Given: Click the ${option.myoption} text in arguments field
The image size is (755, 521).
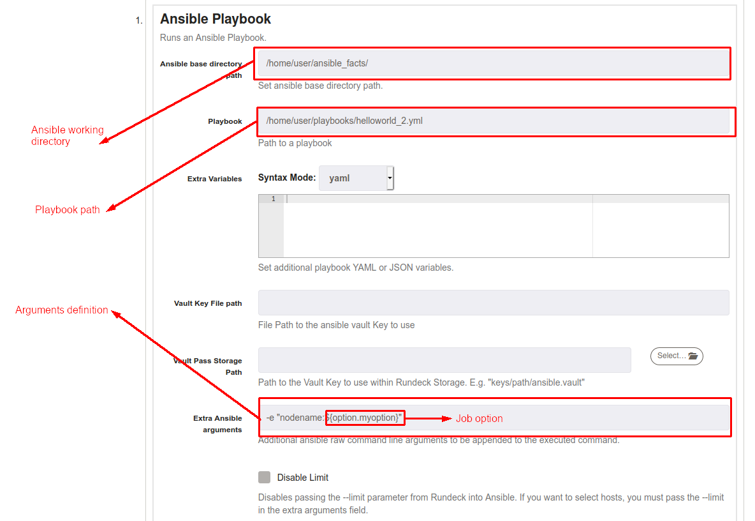Looking at the screenshot, I should coord(365,418).
